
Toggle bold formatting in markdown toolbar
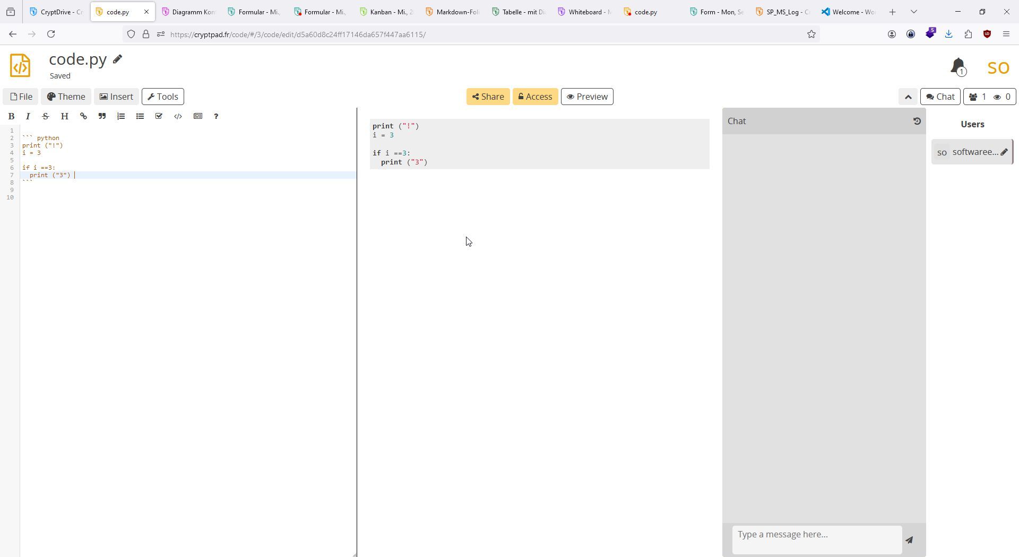(11, 116)
